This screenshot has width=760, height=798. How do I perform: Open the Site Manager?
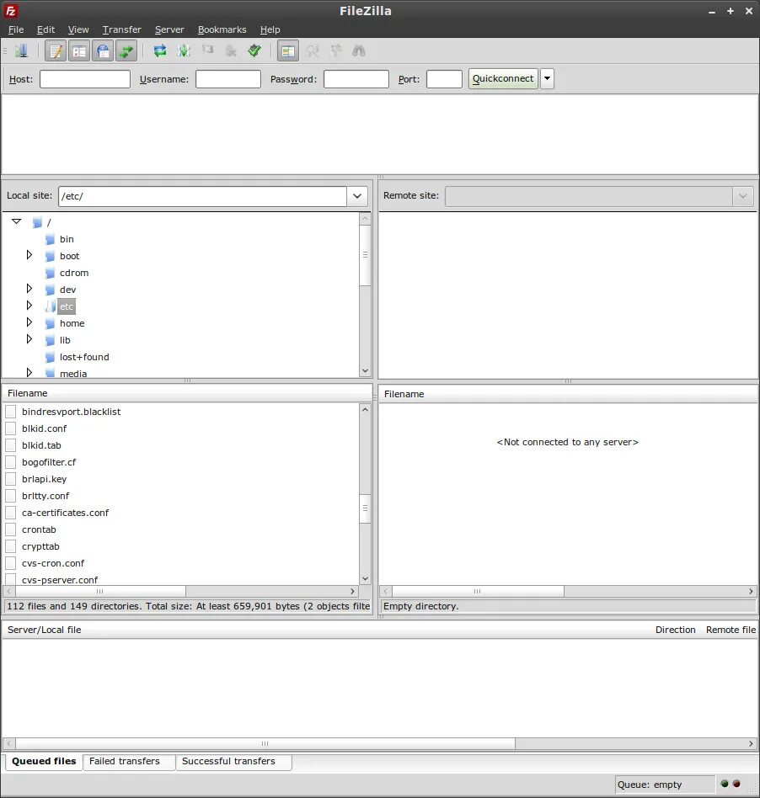(21, 51)
